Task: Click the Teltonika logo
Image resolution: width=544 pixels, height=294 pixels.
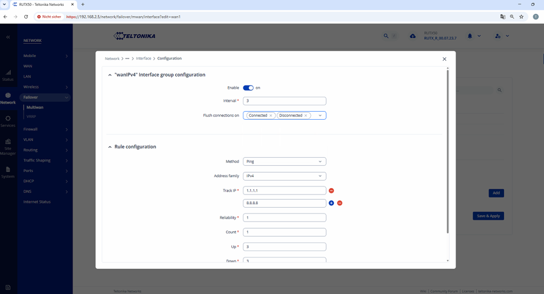Action: pyautogui.click(x=134, y=36)
